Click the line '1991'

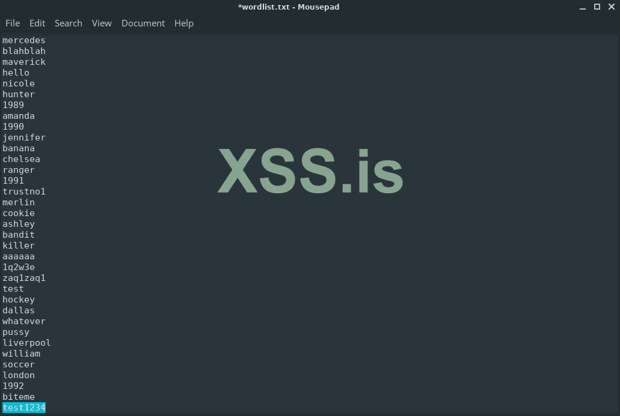13,181
